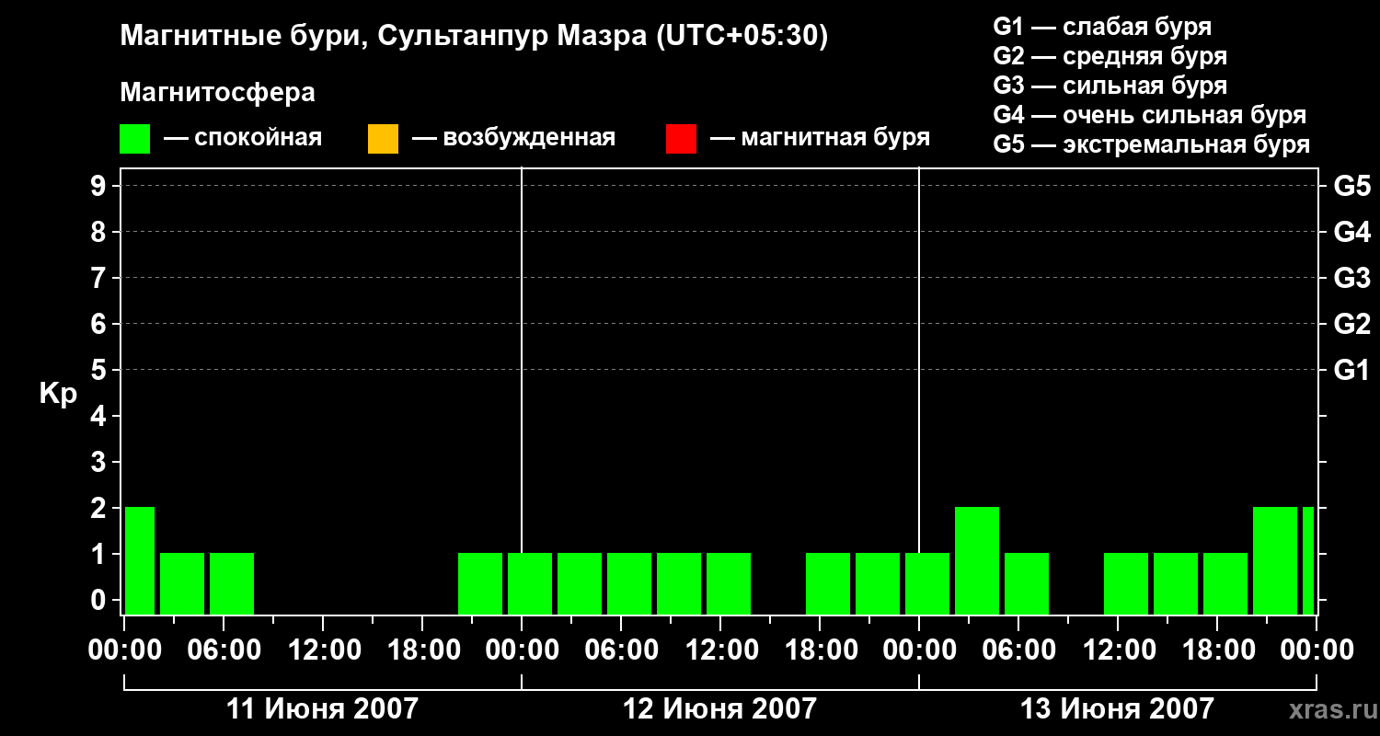Click the 'Магнитосфера' legend heading
The image size is (1380, 736).
click(x=217, y=93)
